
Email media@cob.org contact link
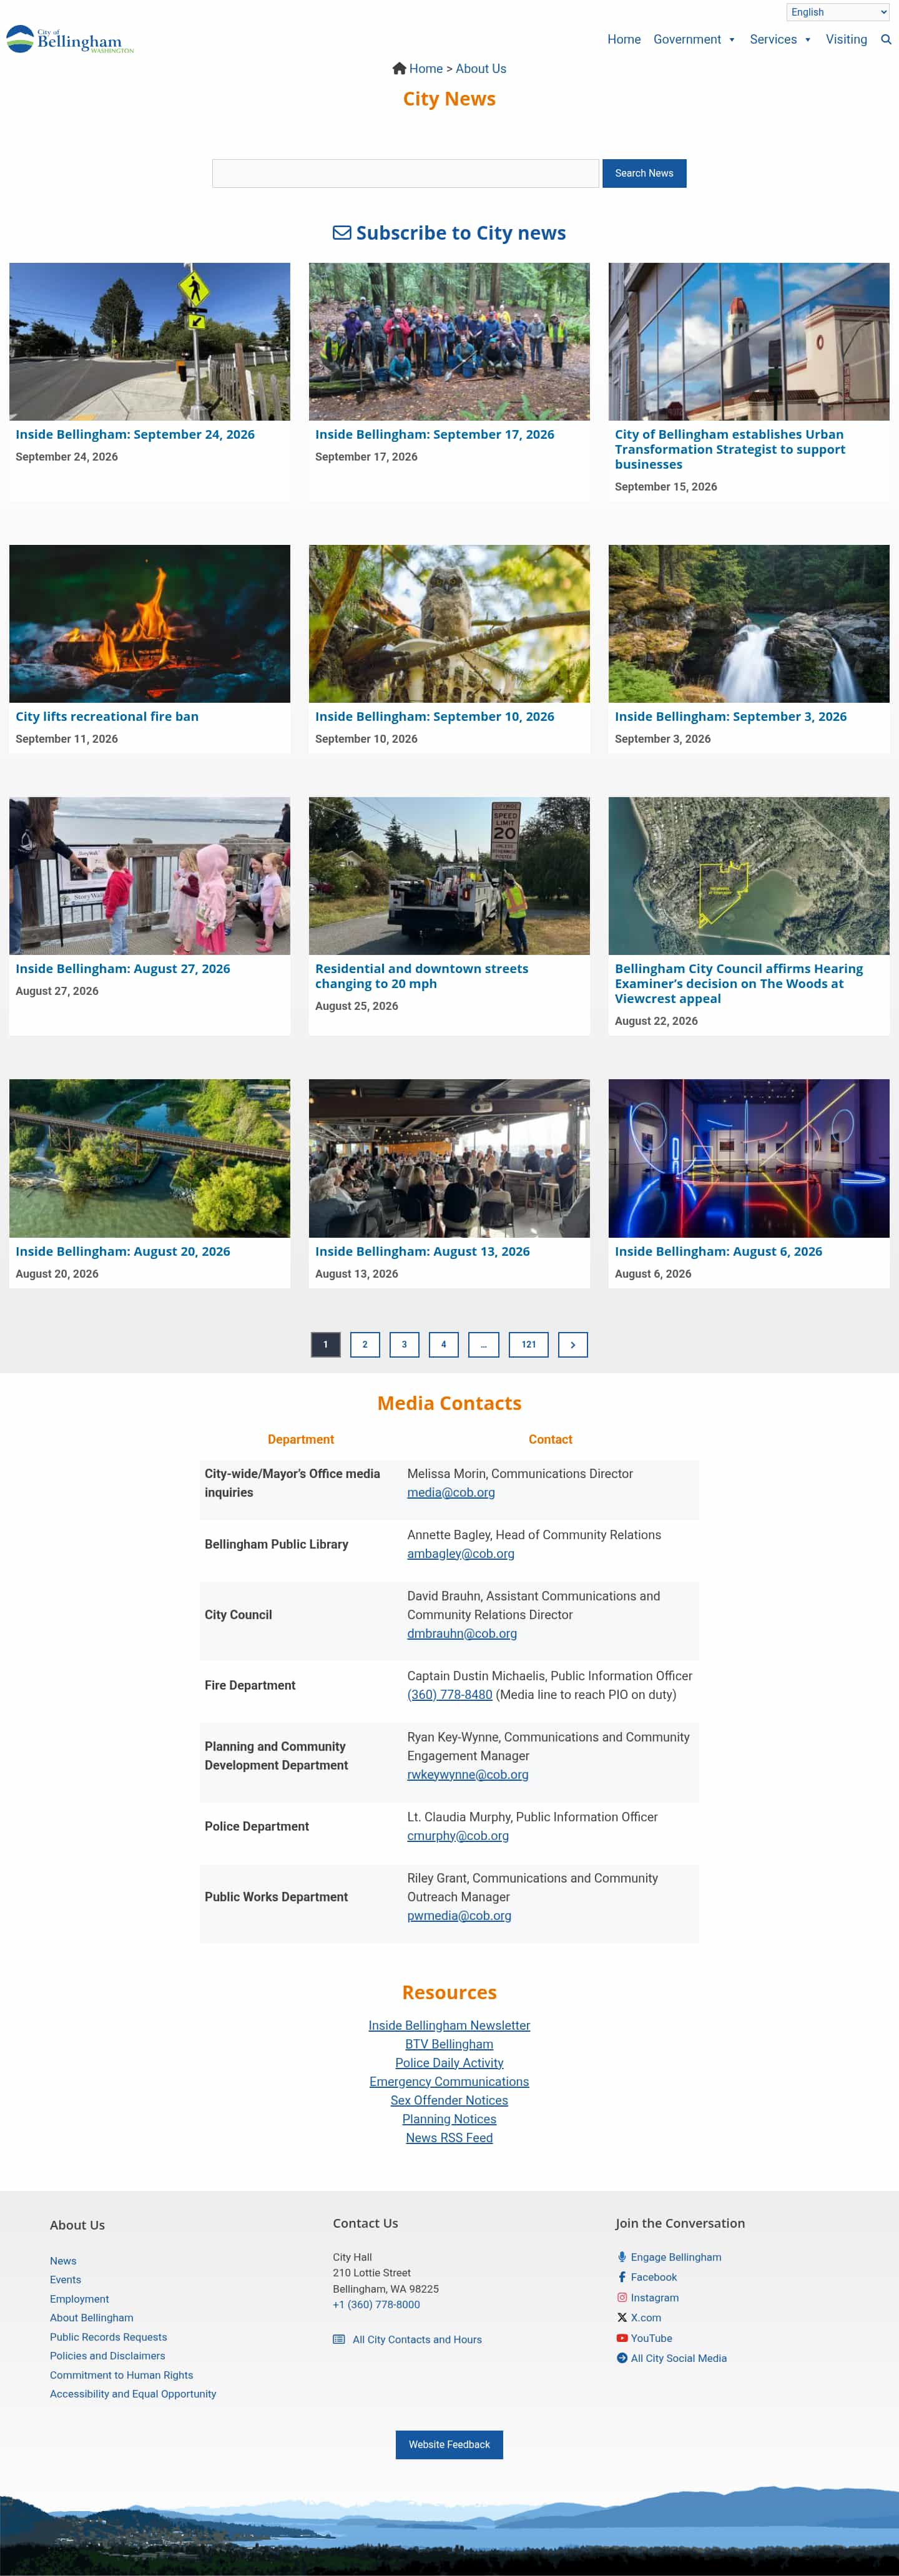point(451,1492)
